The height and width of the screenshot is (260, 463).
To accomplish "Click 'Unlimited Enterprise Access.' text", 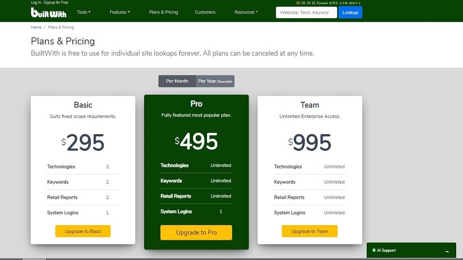I will click(x=310, y=116).
